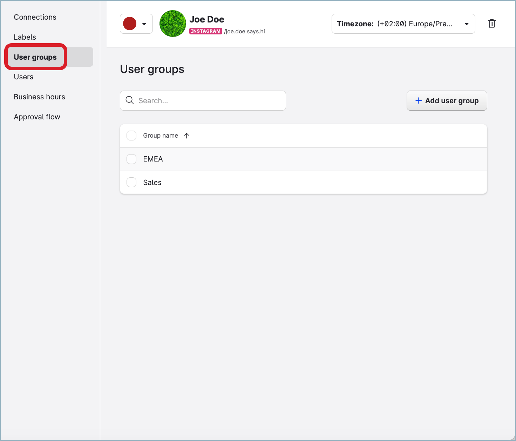This screenshot has height=441, width=516.
Task: Click the plus icon in Add user group
Action: coord(419,101)
